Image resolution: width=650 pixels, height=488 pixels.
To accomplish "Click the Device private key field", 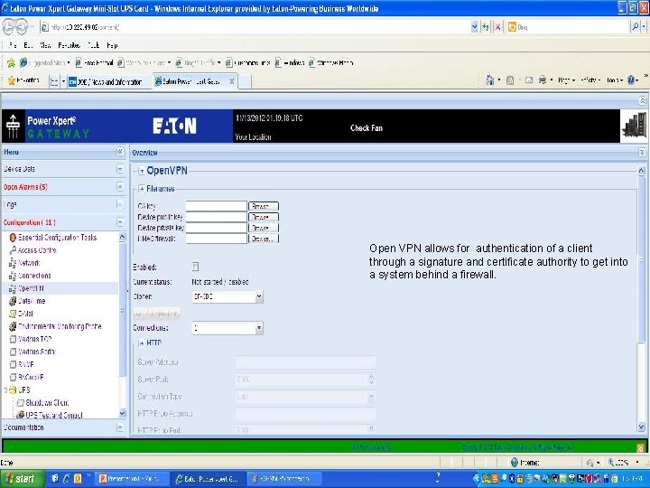I will [x=217, y=228].
